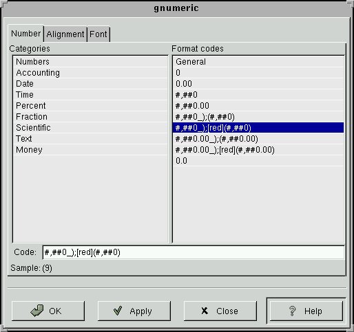
Task: Select the Number tab
Action: click(x=25, y=34)
